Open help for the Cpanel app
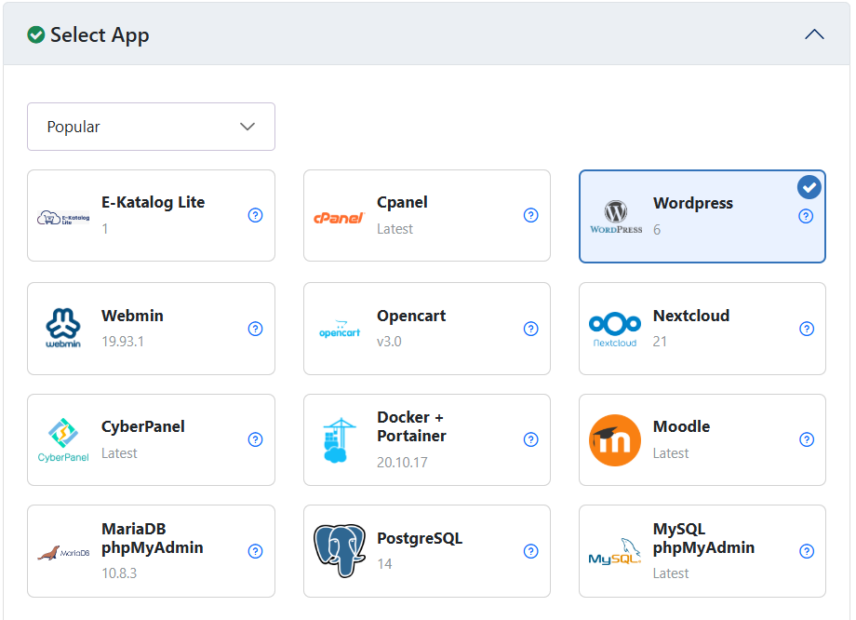 click(530, 215)
